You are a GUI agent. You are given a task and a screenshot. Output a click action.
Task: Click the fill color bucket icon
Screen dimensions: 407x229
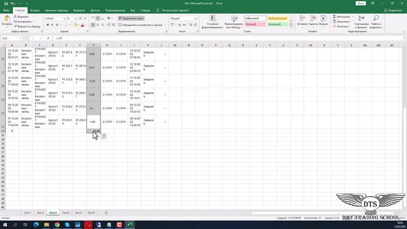75,25
